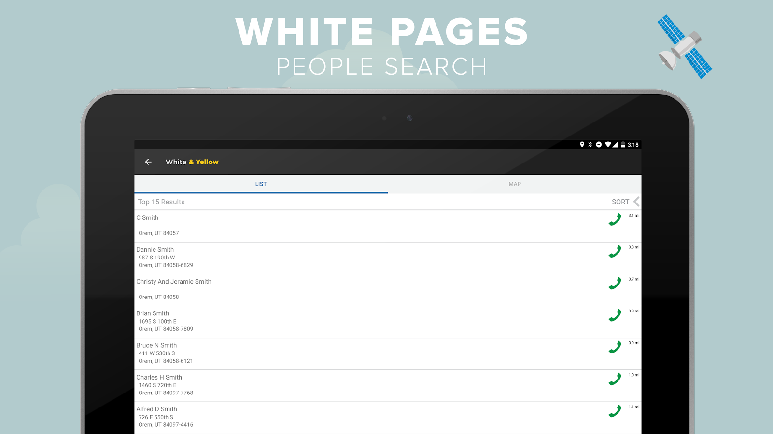Select the address 1695 S 100th E
Image resolution: width=773 pixels, height=434 pixels.
click(157, 321)
